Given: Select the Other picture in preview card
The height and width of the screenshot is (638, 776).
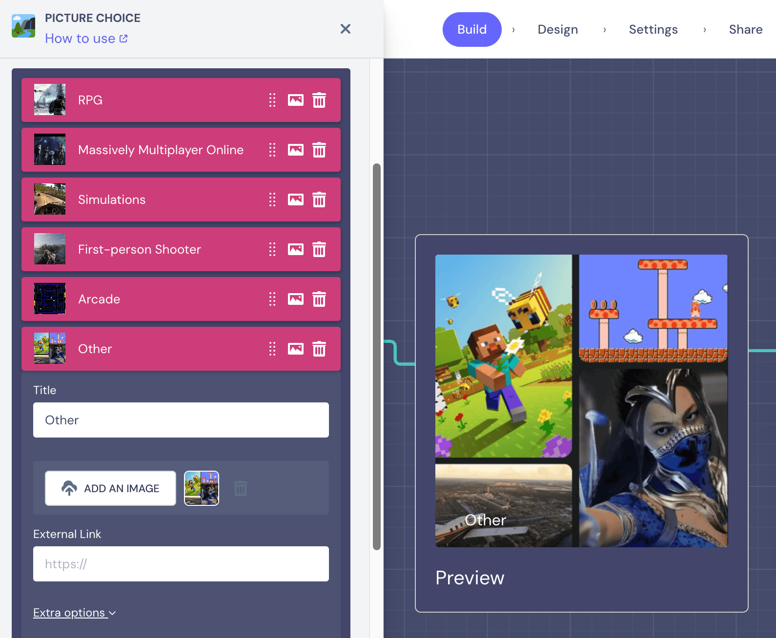Looking at the screenshot, I should [x=581, y=400].
